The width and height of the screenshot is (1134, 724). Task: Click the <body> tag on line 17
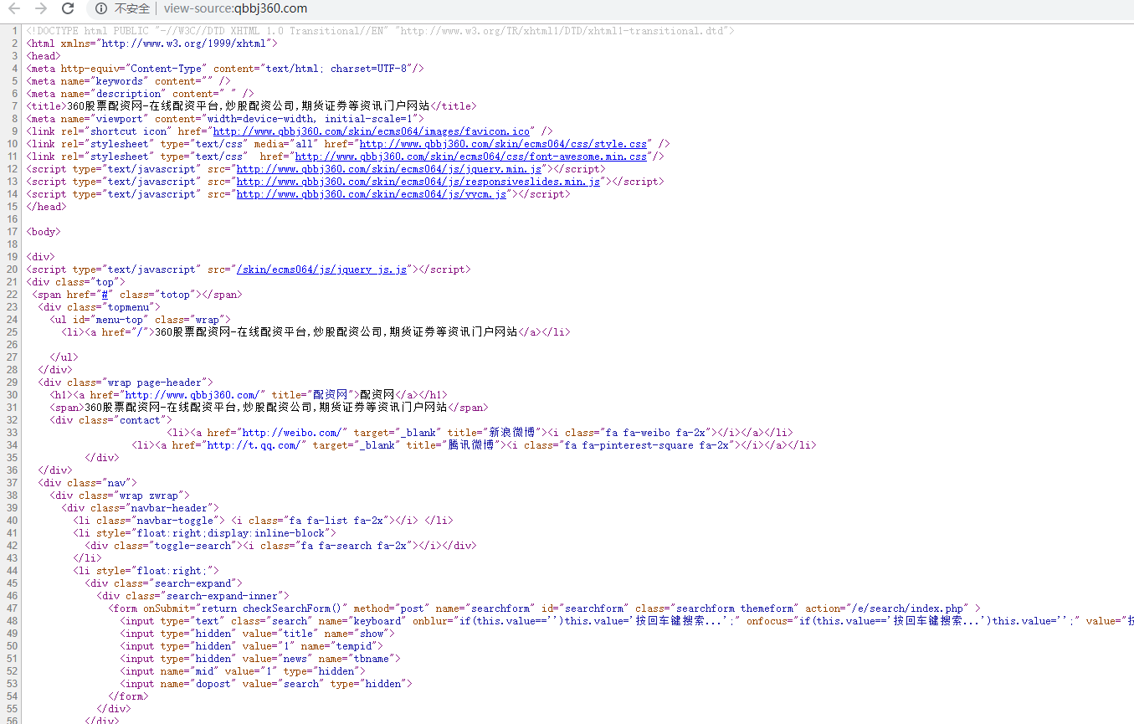44,232
